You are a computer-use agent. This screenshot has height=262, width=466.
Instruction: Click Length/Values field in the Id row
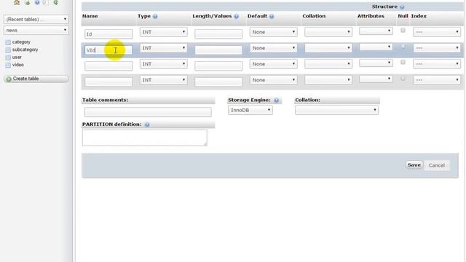[x=218, y=34]
